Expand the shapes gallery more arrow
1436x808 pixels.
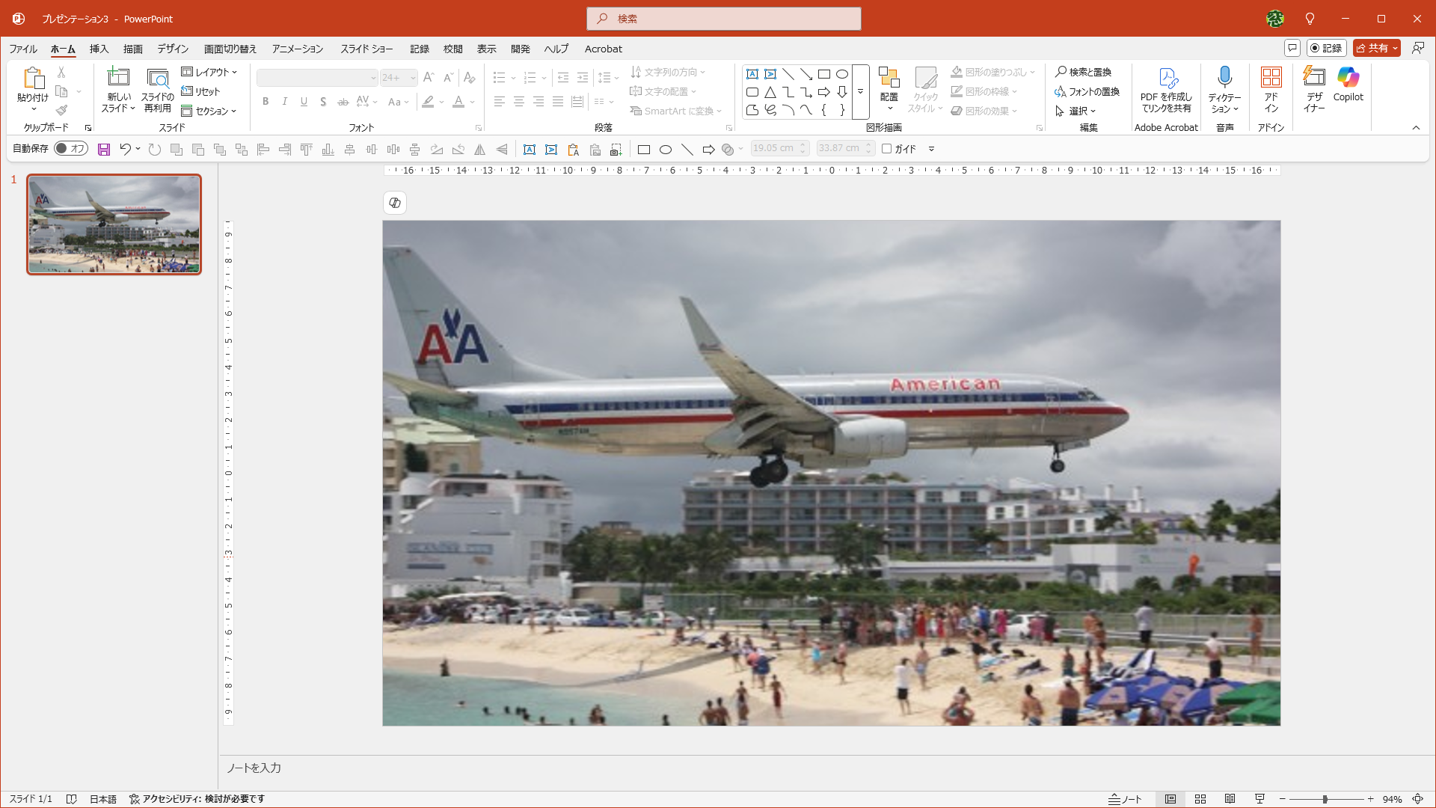(x=860, y=92)
